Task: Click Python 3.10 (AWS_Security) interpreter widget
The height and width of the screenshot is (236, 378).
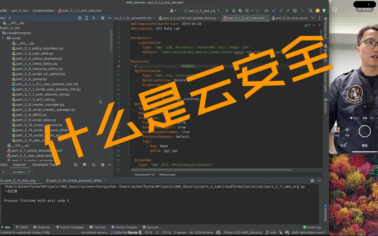Action: point(243,232)
